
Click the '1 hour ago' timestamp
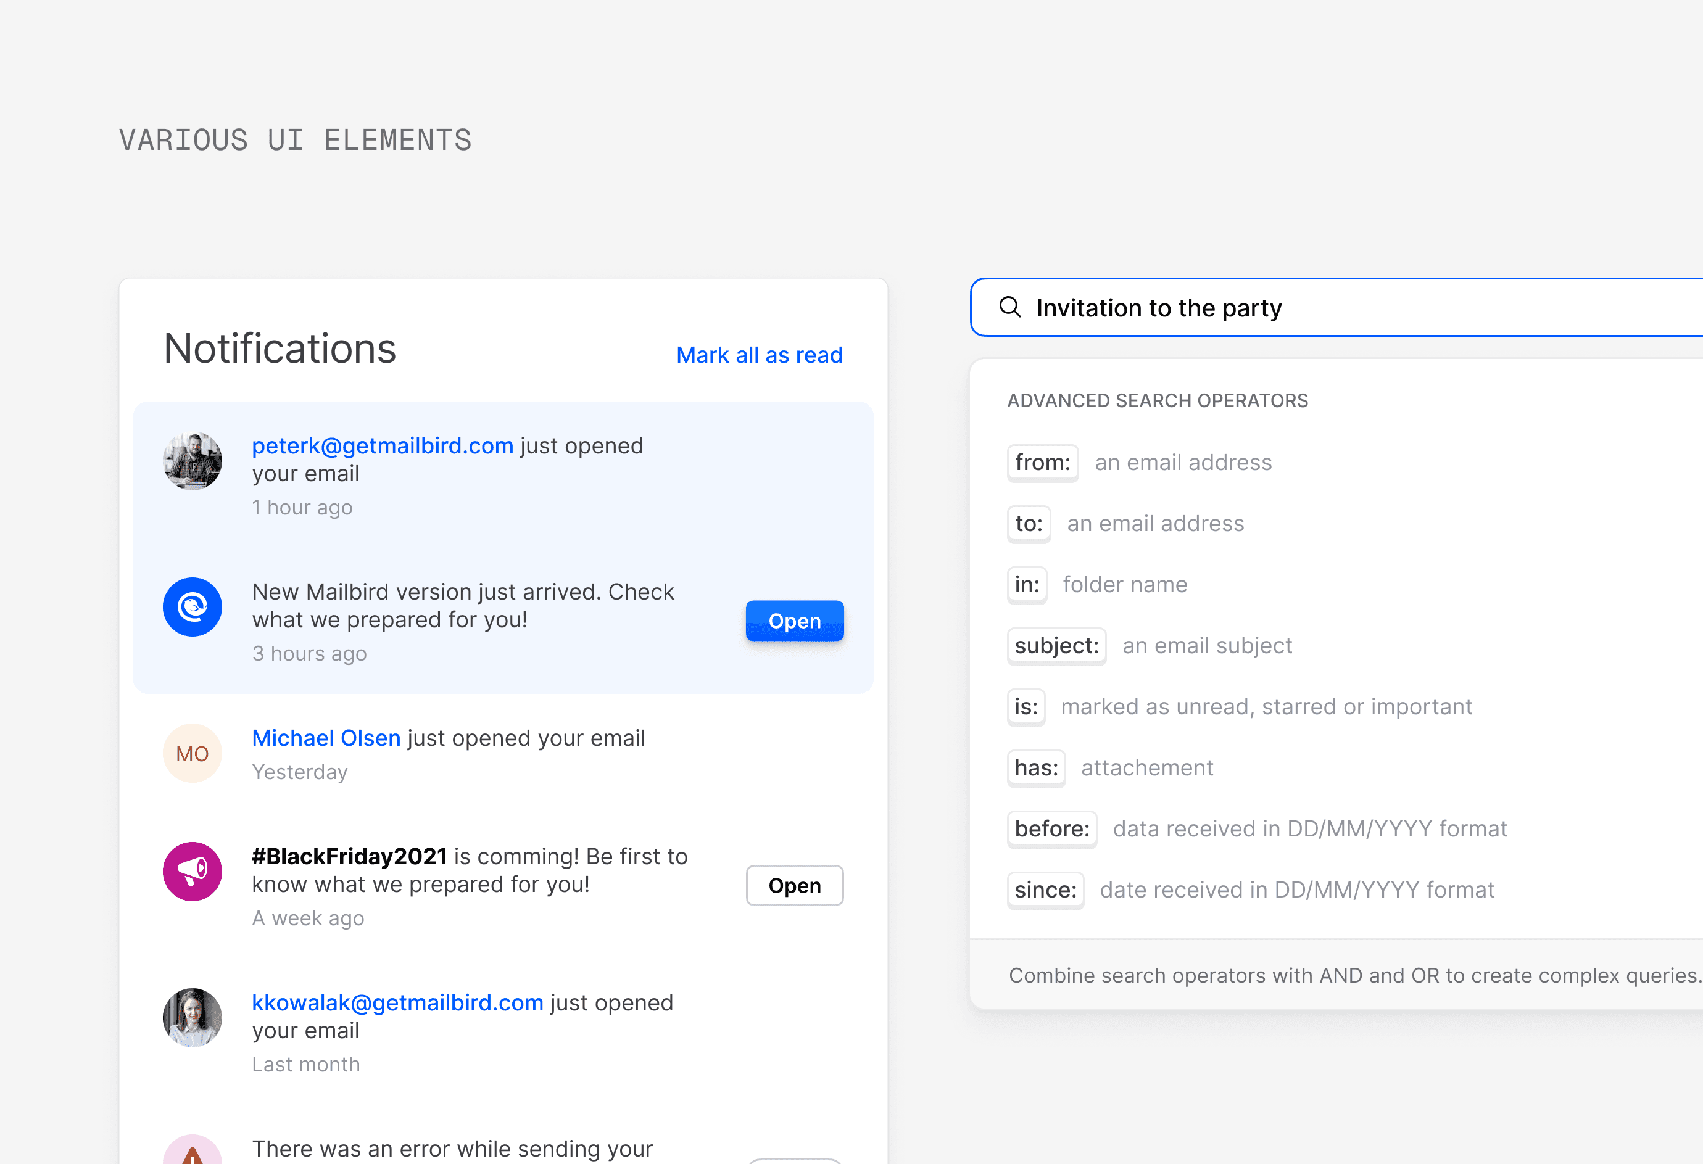coord(302,508)
